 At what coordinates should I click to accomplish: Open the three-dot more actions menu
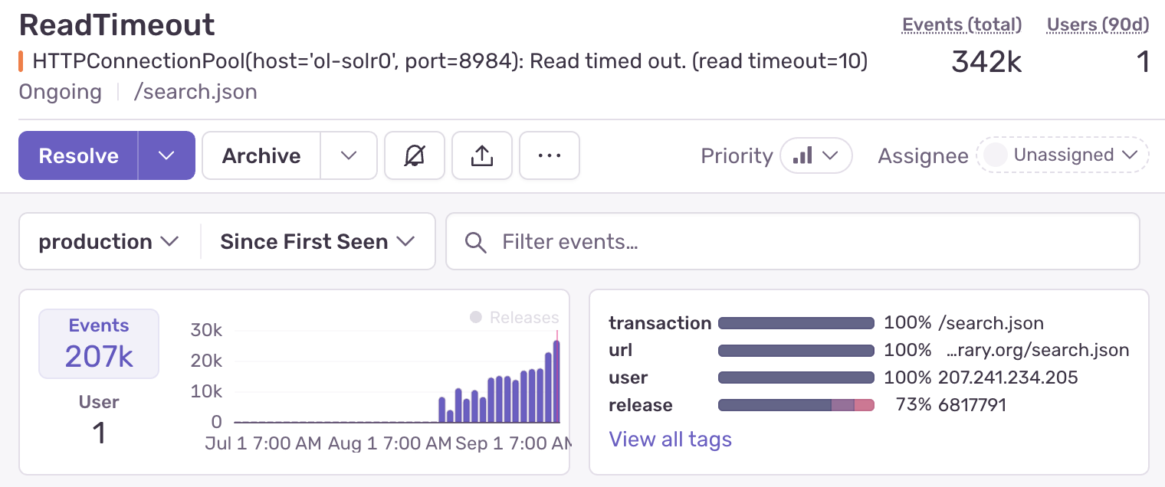[x=549, y=156]
